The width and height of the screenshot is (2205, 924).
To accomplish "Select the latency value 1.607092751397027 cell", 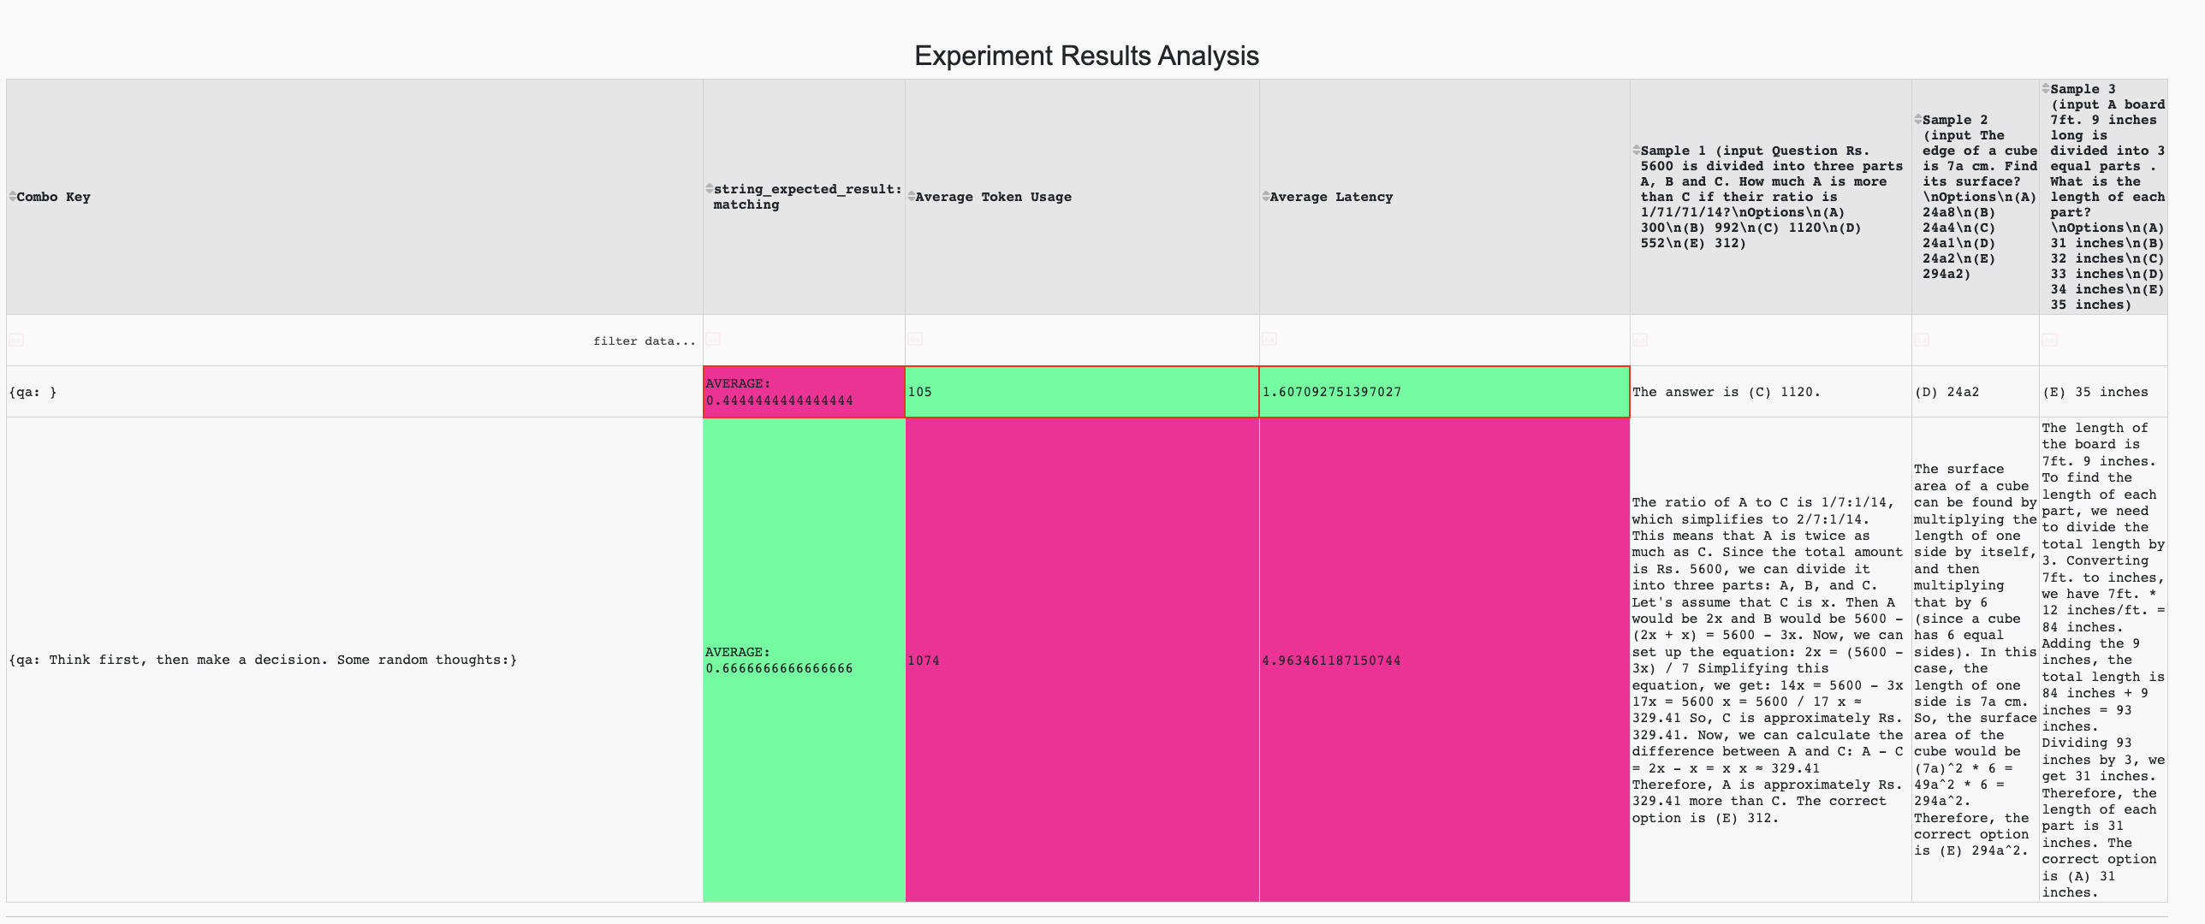I will click(1443, 392).
